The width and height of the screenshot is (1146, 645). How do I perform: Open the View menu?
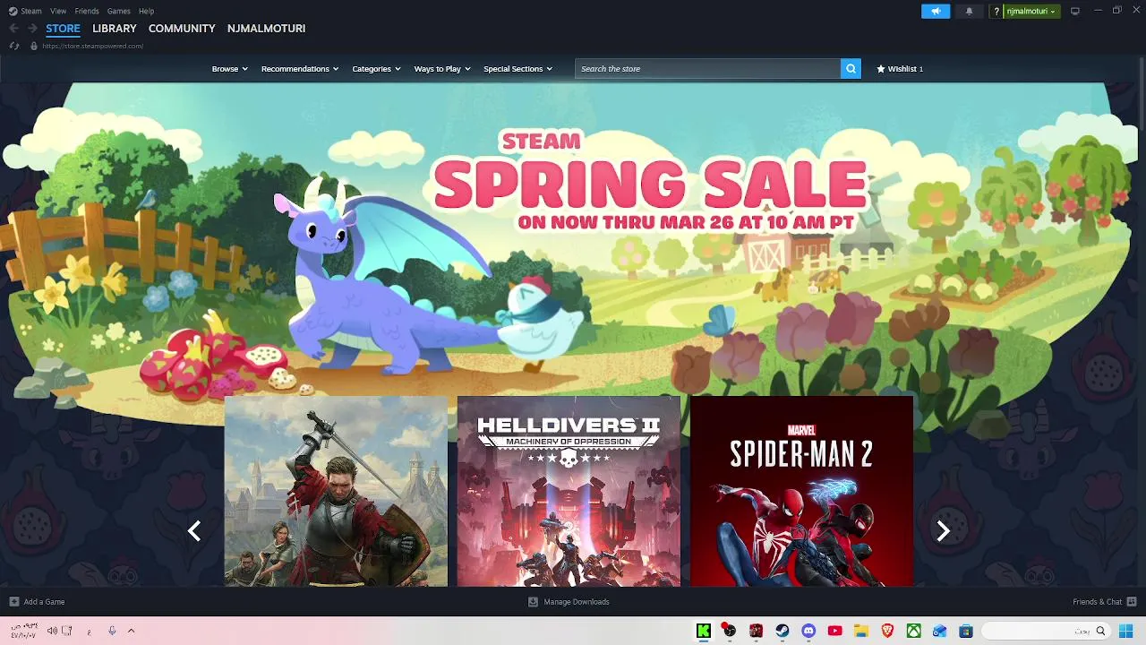pyautogui.click(x=58, y=11)
